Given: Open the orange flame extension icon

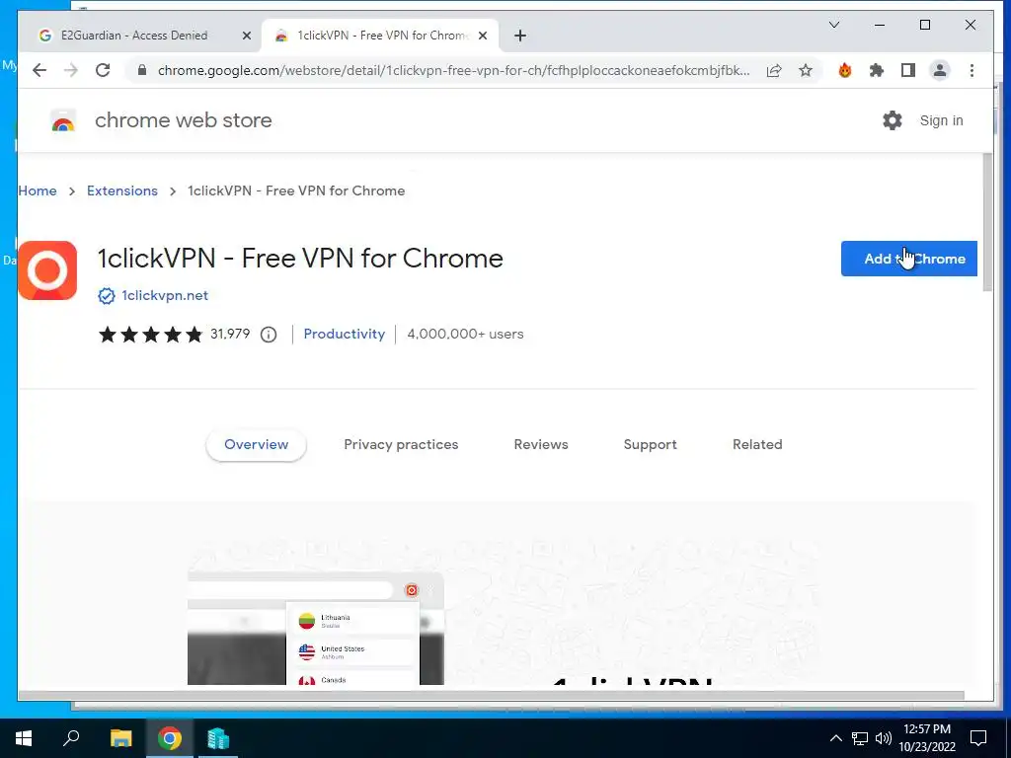Looking at the screenshot, I should click(845, 70).
